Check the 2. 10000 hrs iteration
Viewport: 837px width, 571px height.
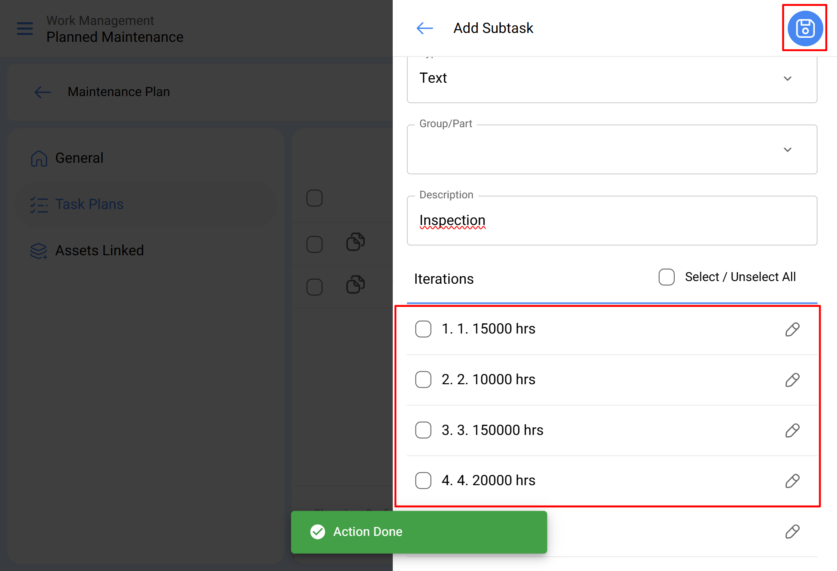(423, 380)
